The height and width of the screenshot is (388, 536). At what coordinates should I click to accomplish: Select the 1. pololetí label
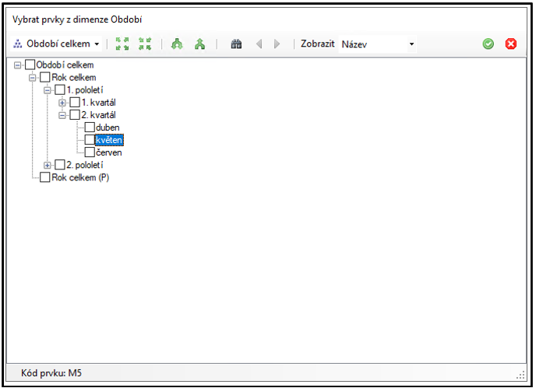(85, 90)
